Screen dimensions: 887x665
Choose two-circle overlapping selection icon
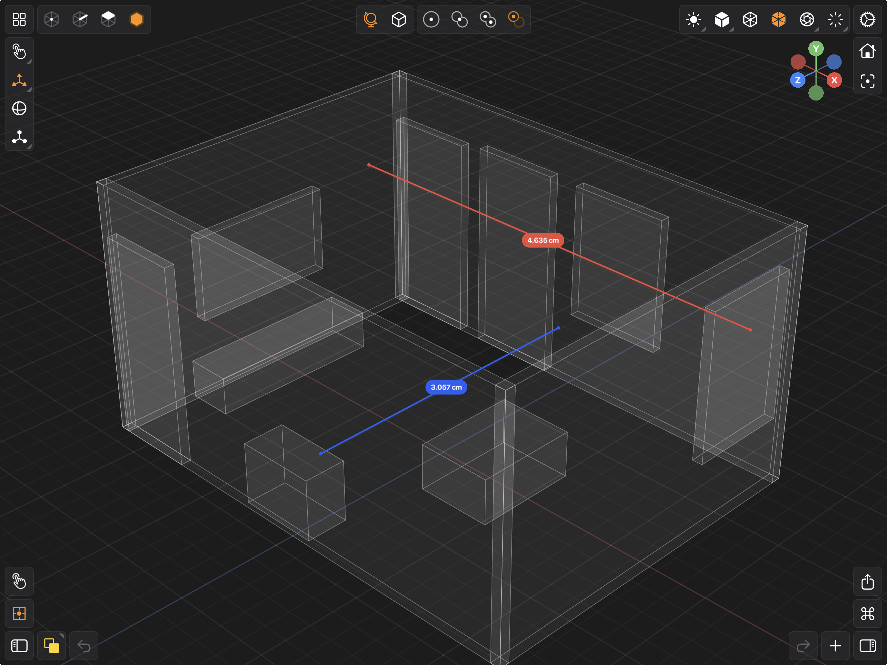460,19
